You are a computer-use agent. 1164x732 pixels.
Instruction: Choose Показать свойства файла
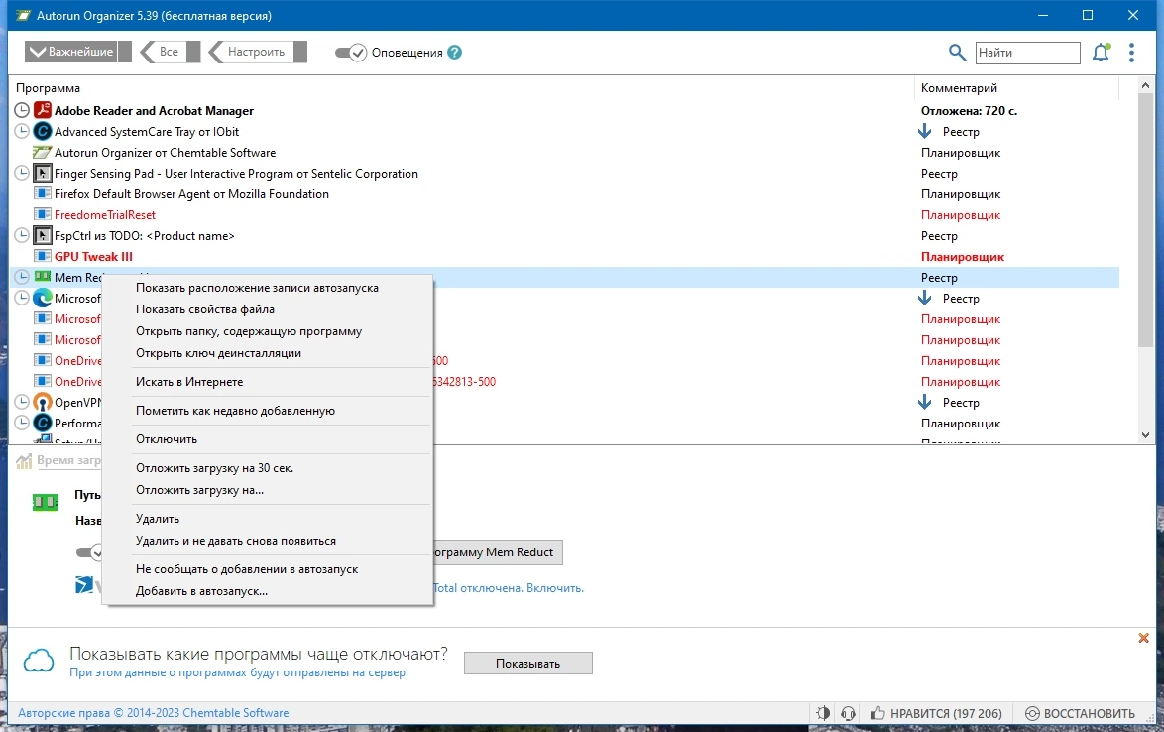point(205,308)
